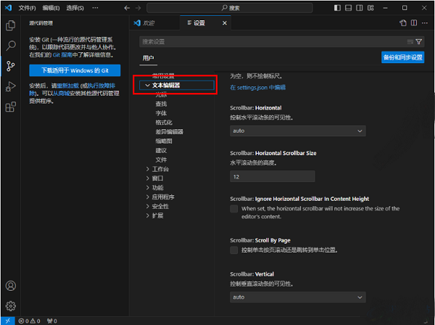Open the Explorer view in activity bar
Screen dimensions: 435x325
[x=11, y=25]
